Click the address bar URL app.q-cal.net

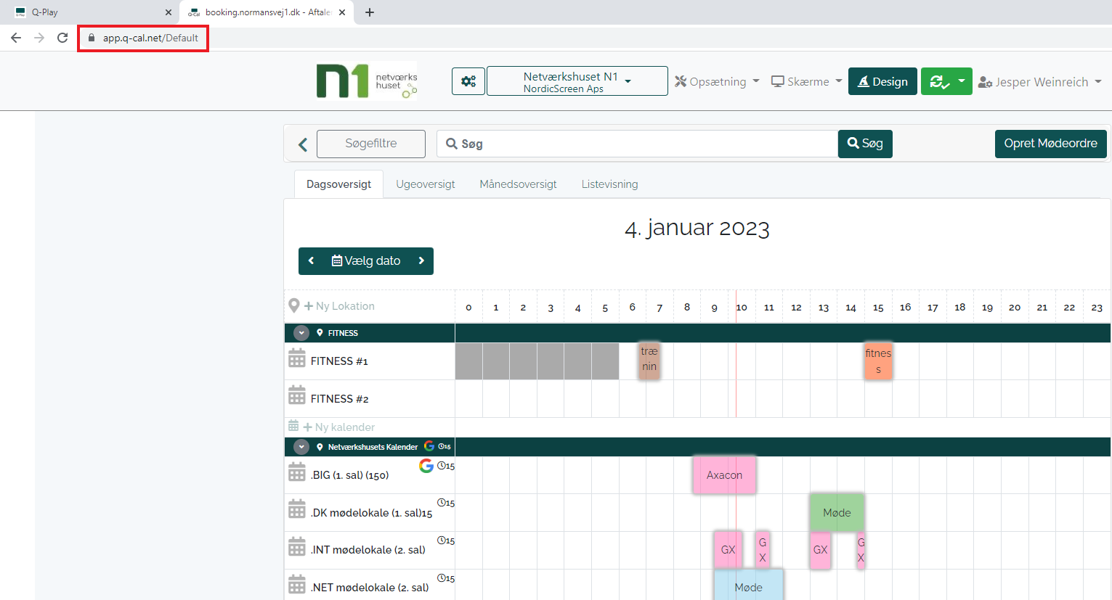click(x=150, y=38)
